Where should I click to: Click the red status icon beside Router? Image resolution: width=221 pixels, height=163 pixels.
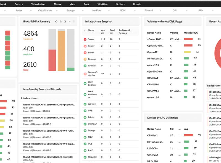(85, 46)
